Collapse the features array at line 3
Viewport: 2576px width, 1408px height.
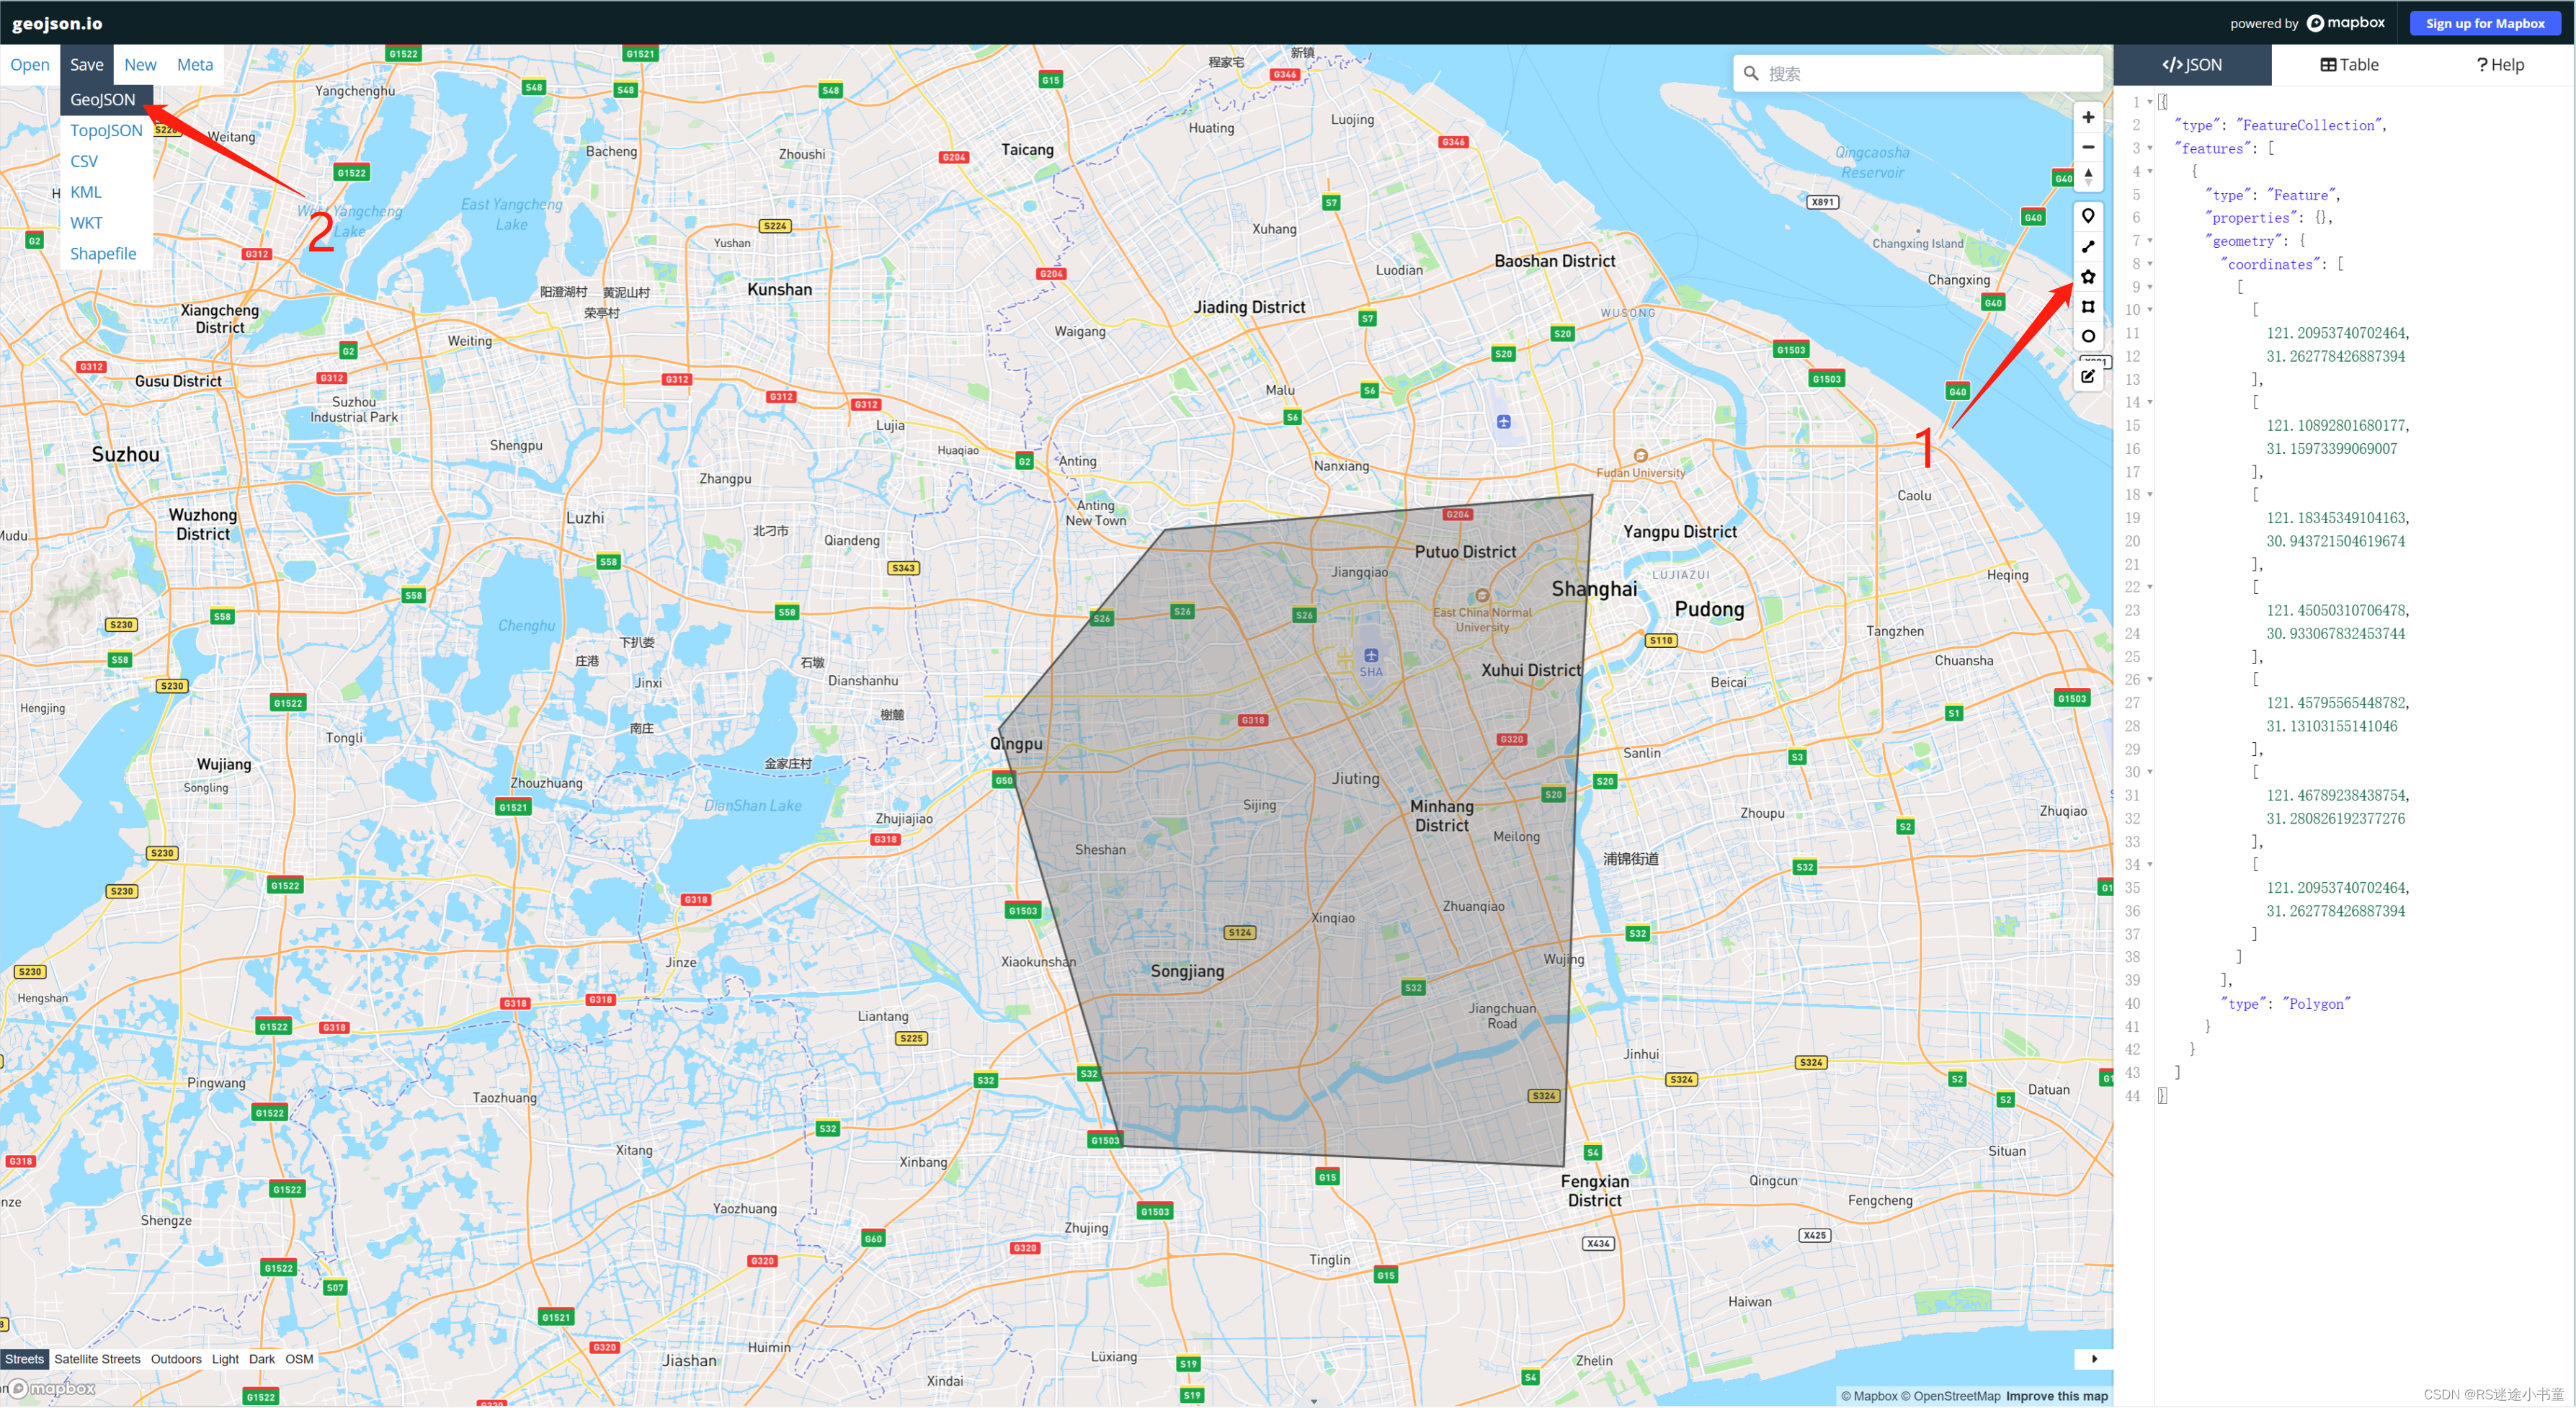point(2150,149)
